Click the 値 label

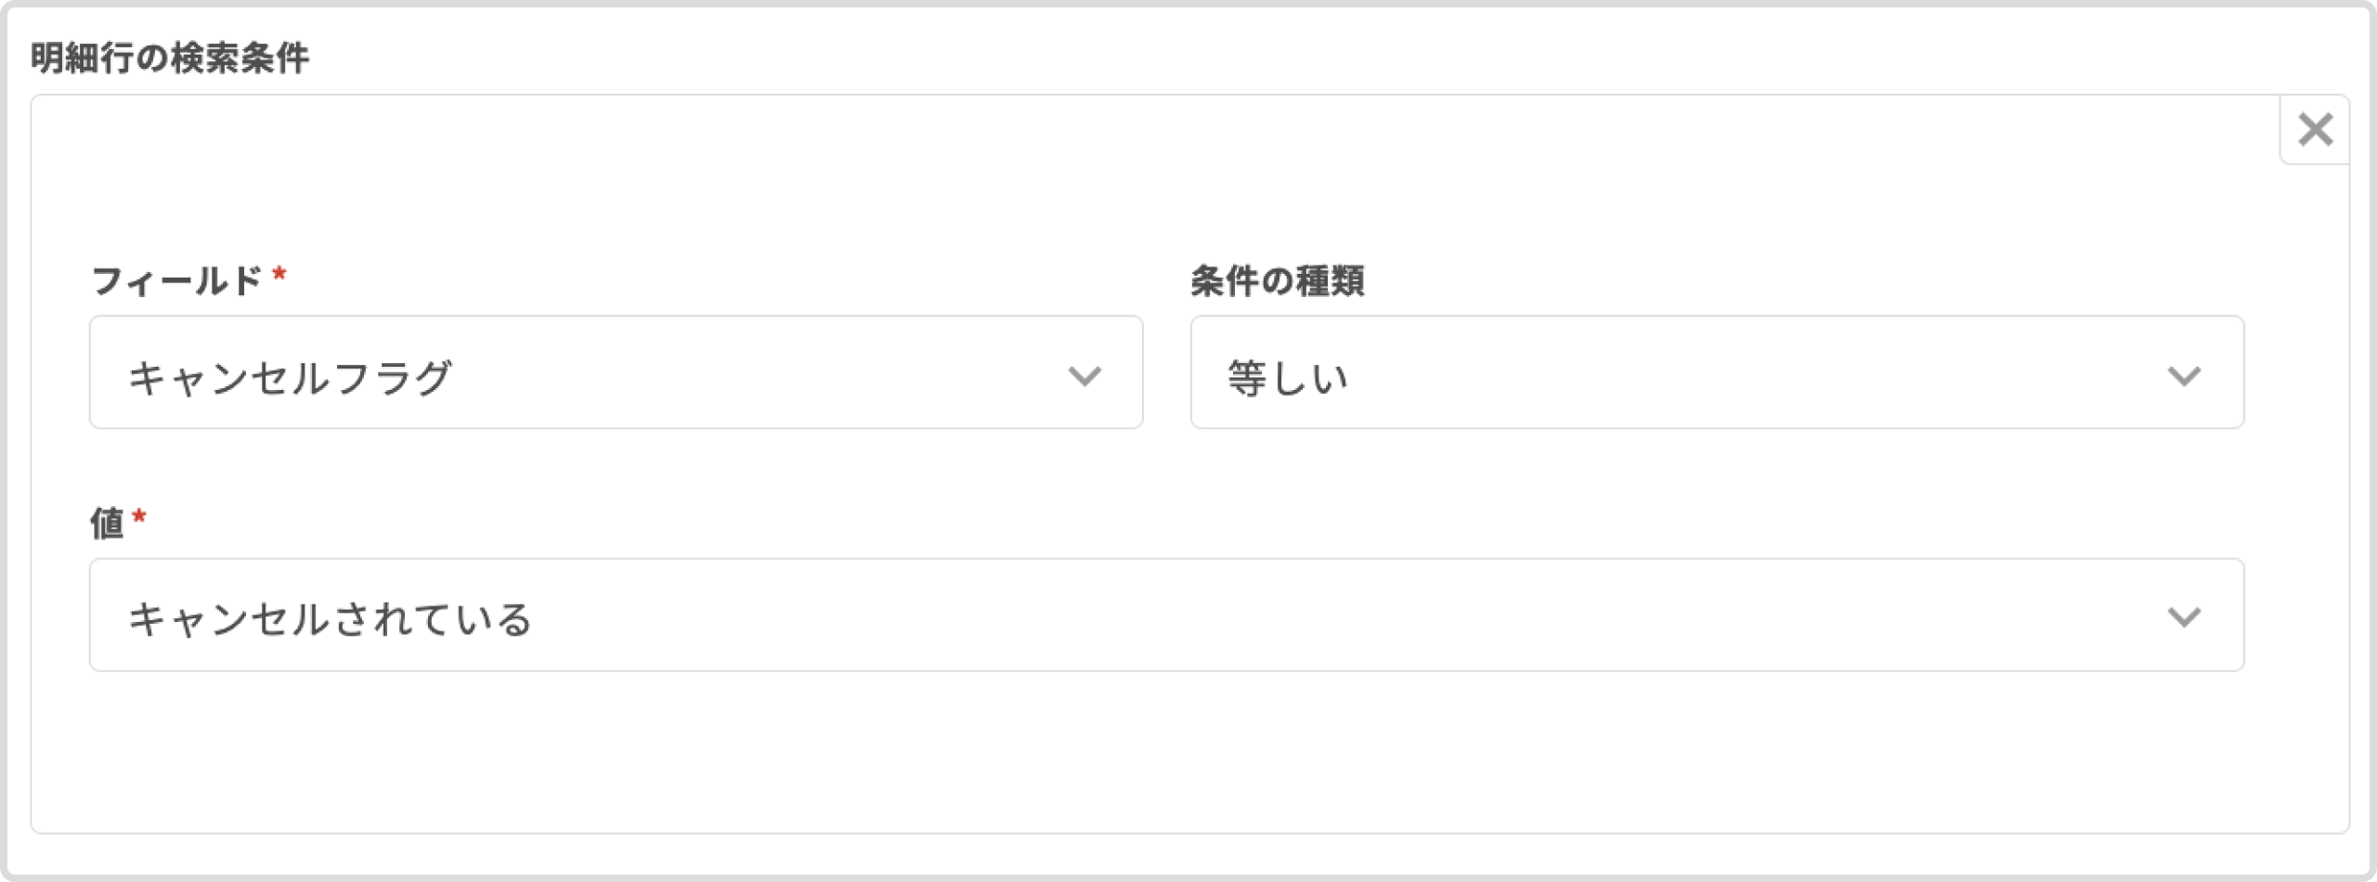point(107,523)
